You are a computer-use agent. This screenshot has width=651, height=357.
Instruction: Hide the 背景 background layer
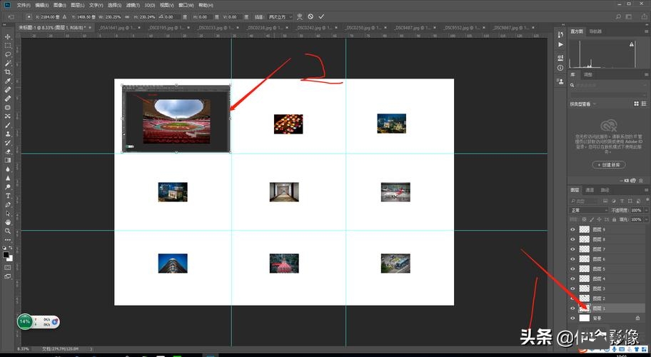(x=572, y=318)
